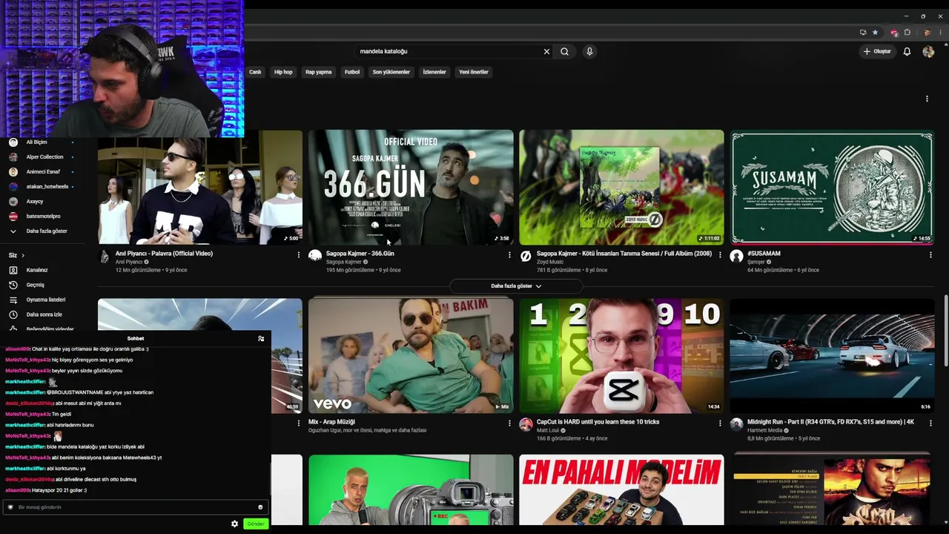This screenshot has width=949, height=534.
Task: Clear the search box with the X icon
Action: pos(546,52)
